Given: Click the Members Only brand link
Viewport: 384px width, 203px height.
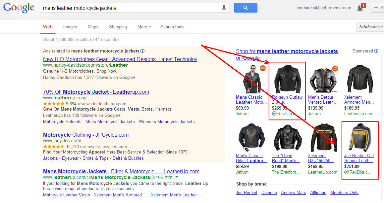Looking at the screenshot, I should [344, 192].
